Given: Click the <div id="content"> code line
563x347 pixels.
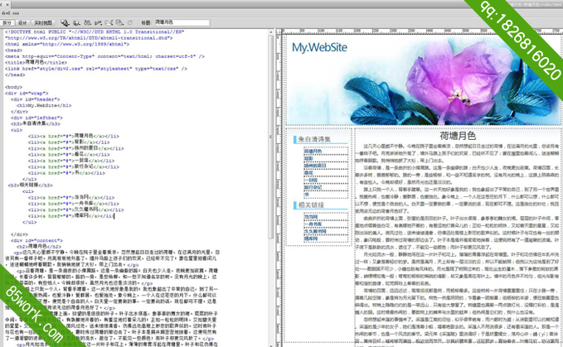Looking at the screenshot, I should 36,240.
